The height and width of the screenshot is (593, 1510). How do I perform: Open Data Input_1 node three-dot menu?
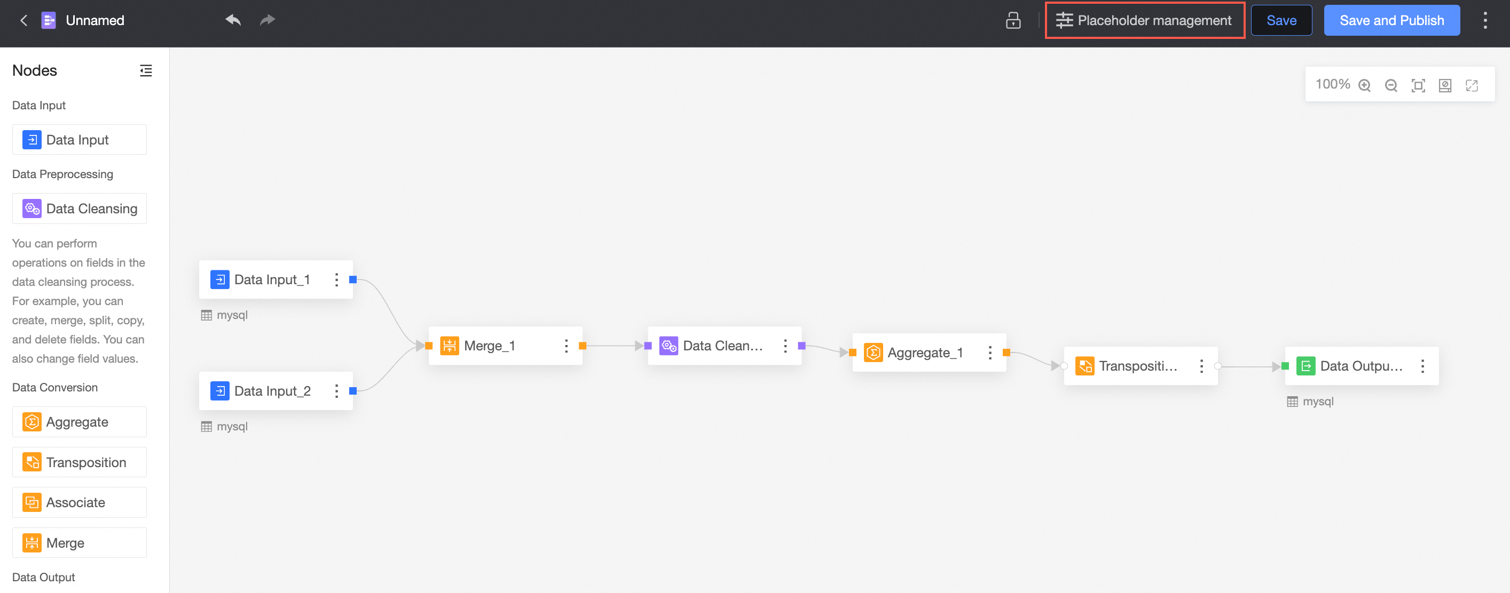coord(336,280)
